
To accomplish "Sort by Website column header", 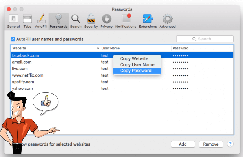I will 55,48.
